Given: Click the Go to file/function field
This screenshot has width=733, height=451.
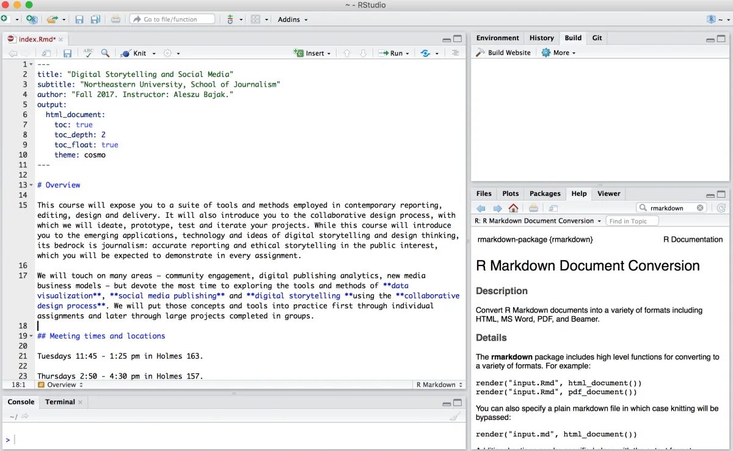Looking at the screenshot, I should 172,20.
